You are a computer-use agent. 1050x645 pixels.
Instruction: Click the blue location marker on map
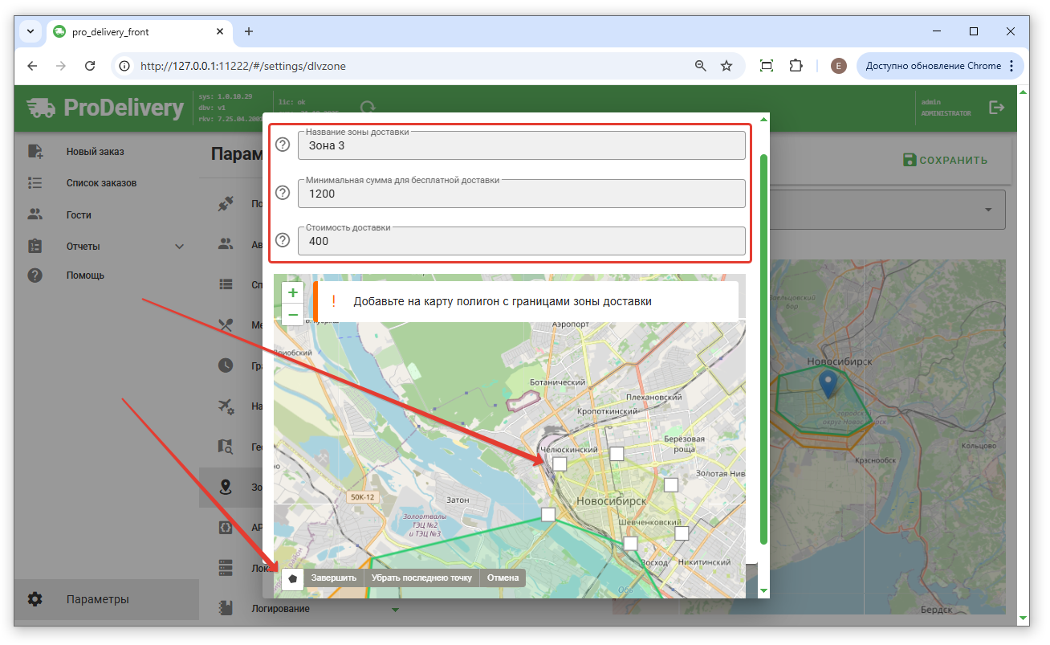point(828,383)
